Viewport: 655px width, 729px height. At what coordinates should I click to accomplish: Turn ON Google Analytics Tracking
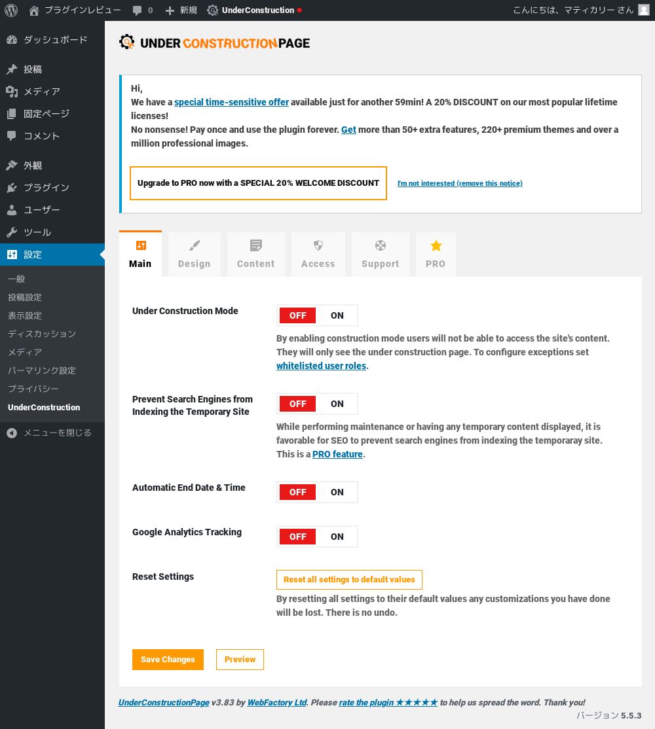337,537
